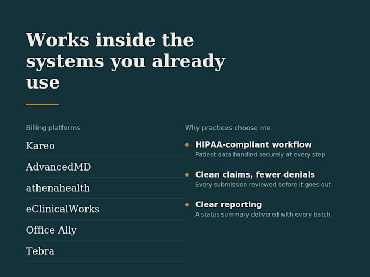Select the "Office Ally" platform entry

coord(51,230)
